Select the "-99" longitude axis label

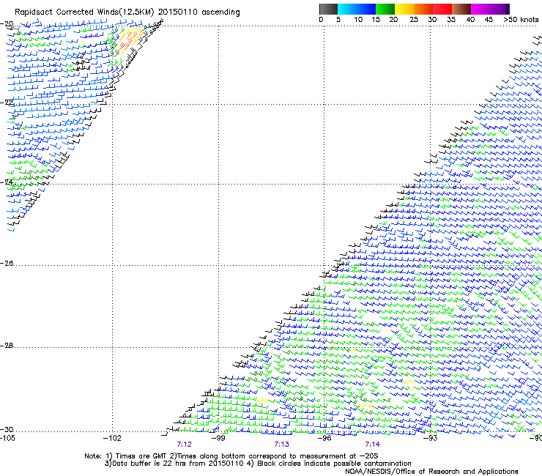[x=218, y=439]
